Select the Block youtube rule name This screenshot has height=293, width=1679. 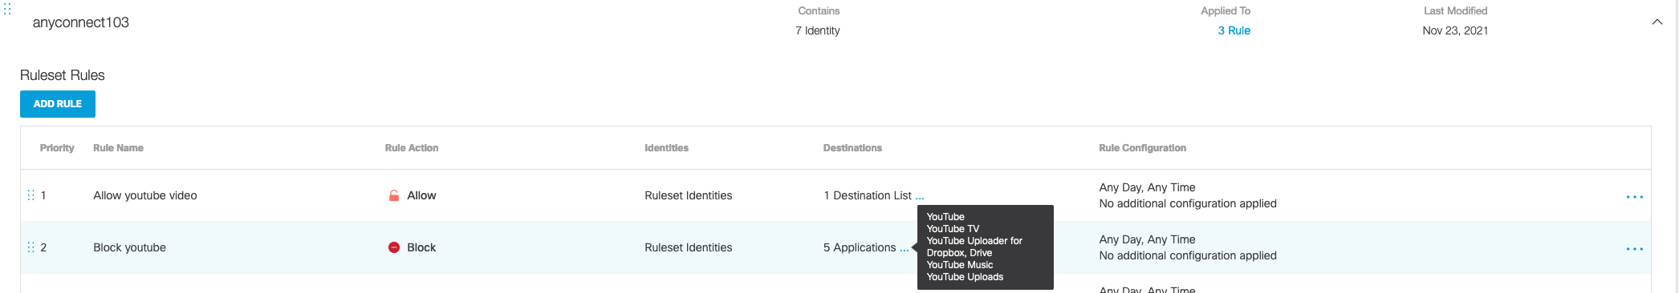[x=129, y=247]
